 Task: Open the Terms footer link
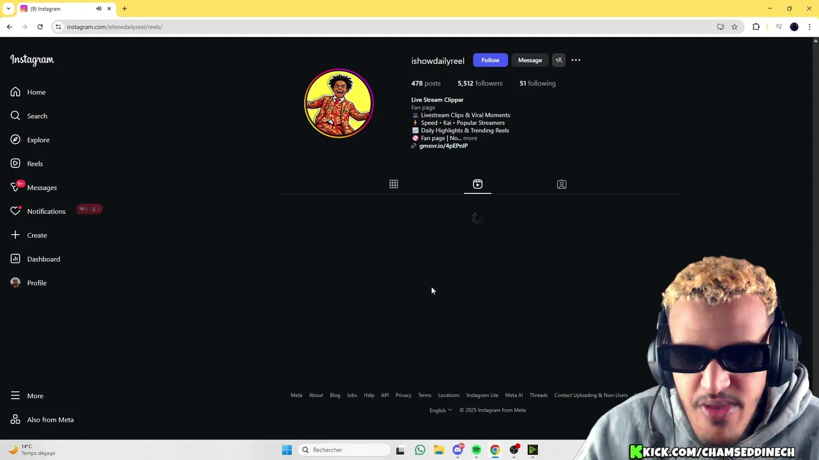point(425,395)
